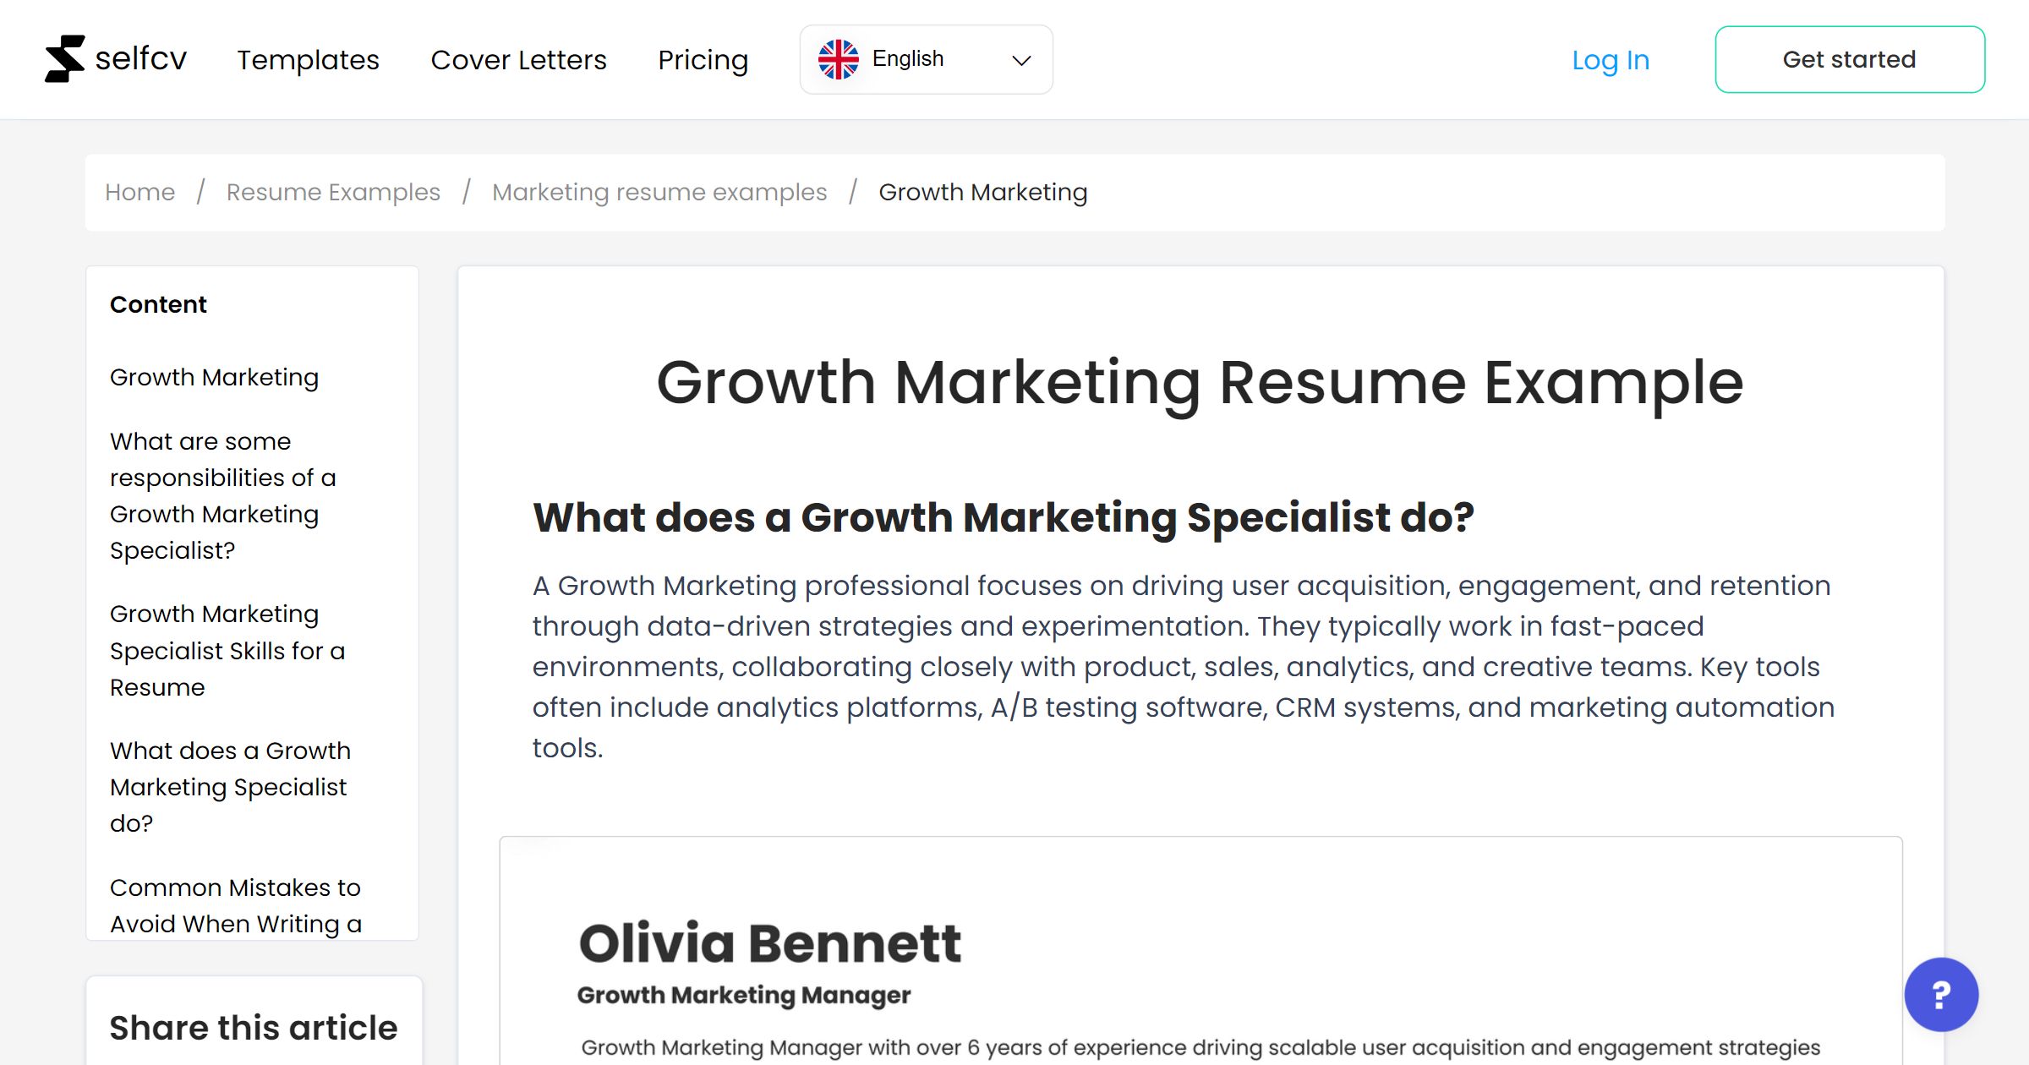Click Marketing resume examples breadcrumb
The width and height of the screenshot is (2029, 1065).
(659, 192)
